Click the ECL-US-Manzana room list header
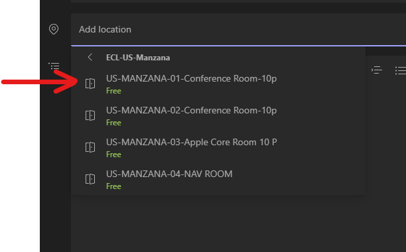This screenshot has height=252, width=406. 138,58
